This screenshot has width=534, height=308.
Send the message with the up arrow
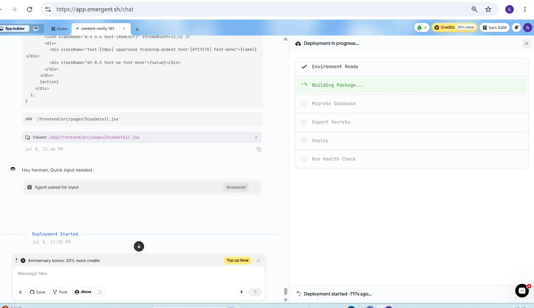(255, 292)
